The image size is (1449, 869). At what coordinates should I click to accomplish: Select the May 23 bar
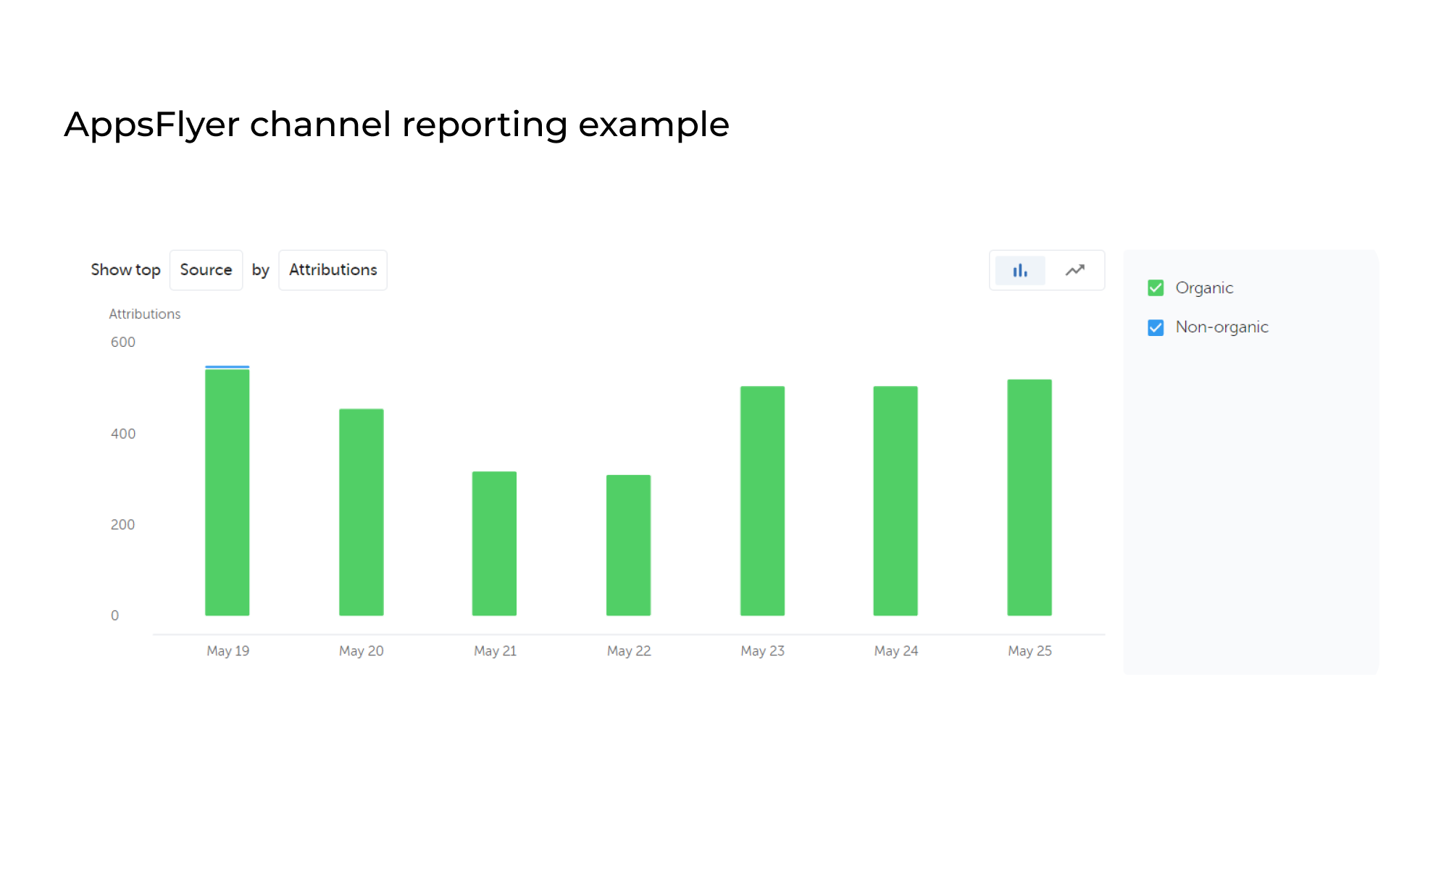point(762,500)
